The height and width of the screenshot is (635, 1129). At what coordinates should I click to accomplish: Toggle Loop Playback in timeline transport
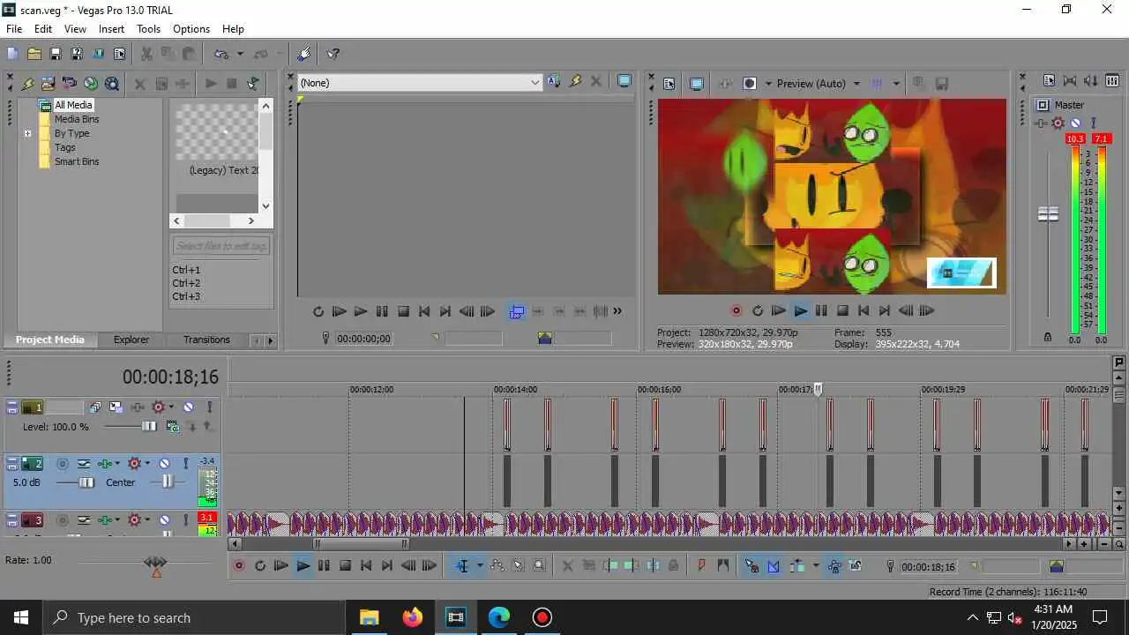click(260, 565)
